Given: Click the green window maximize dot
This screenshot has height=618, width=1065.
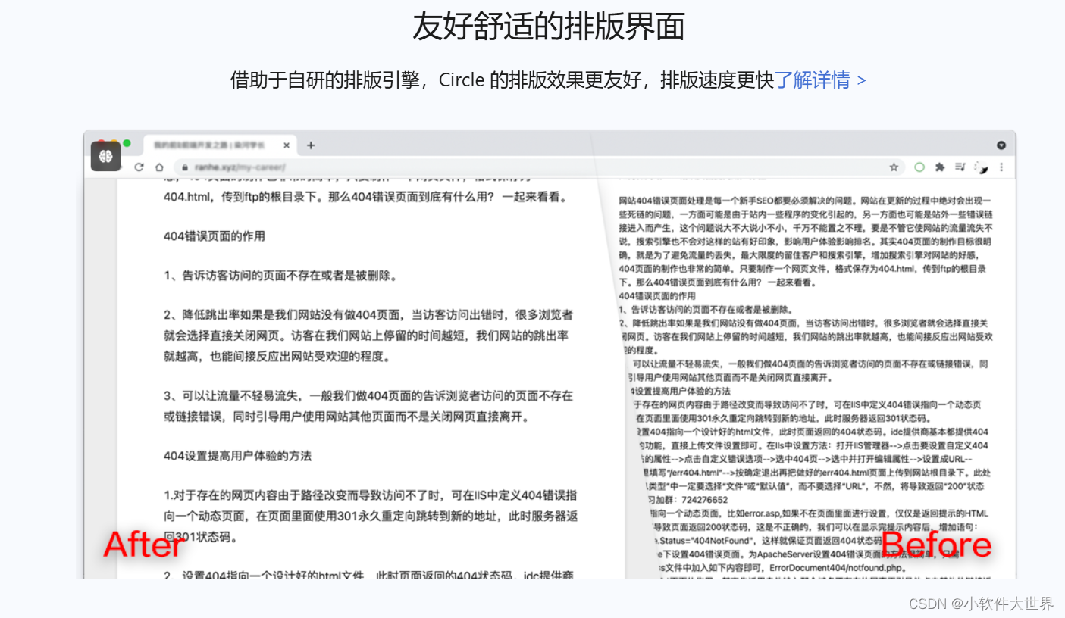Looking at the screenshot, I should (x=127, y=143).
